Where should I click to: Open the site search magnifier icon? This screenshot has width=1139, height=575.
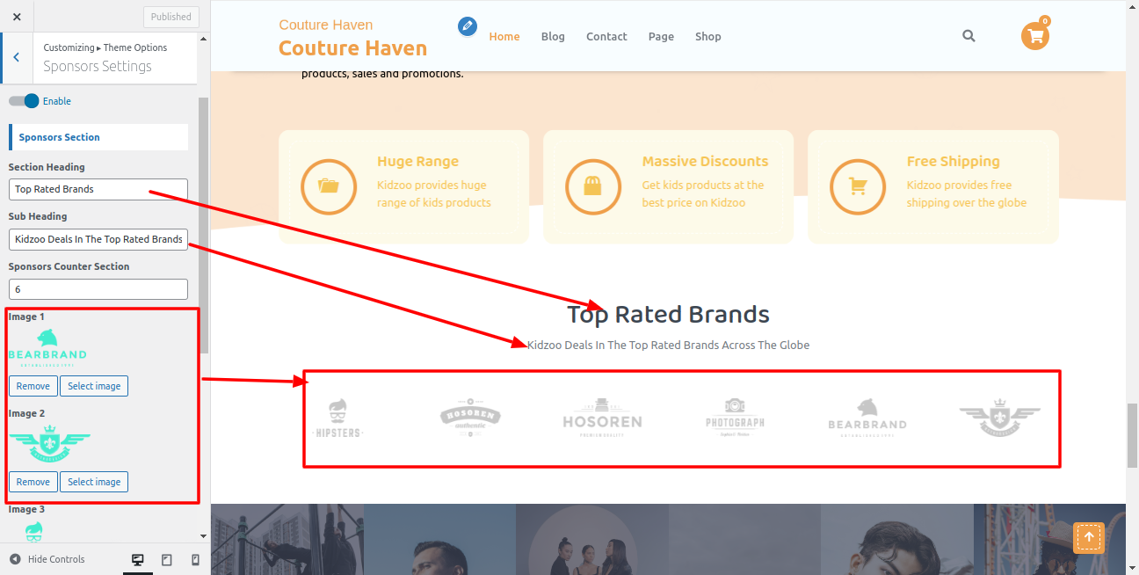click(x=969, y=36)
